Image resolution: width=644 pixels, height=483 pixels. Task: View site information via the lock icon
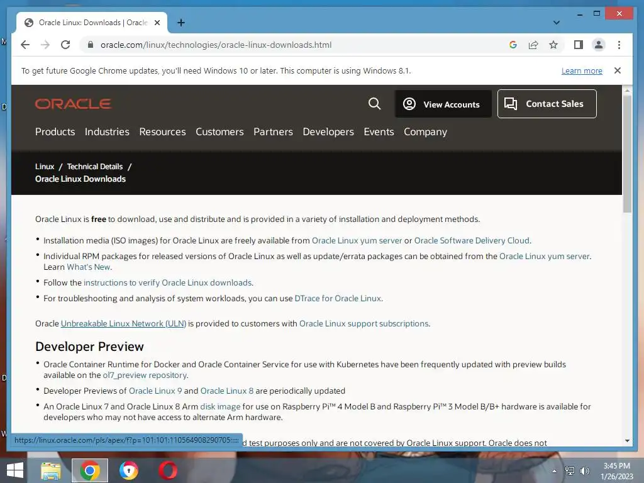tap(91, 45)
